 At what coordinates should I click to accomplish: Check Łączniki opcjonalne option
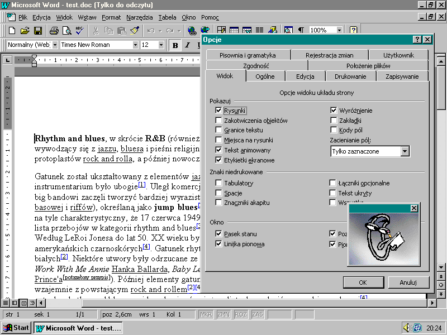(x=332, y=183)
